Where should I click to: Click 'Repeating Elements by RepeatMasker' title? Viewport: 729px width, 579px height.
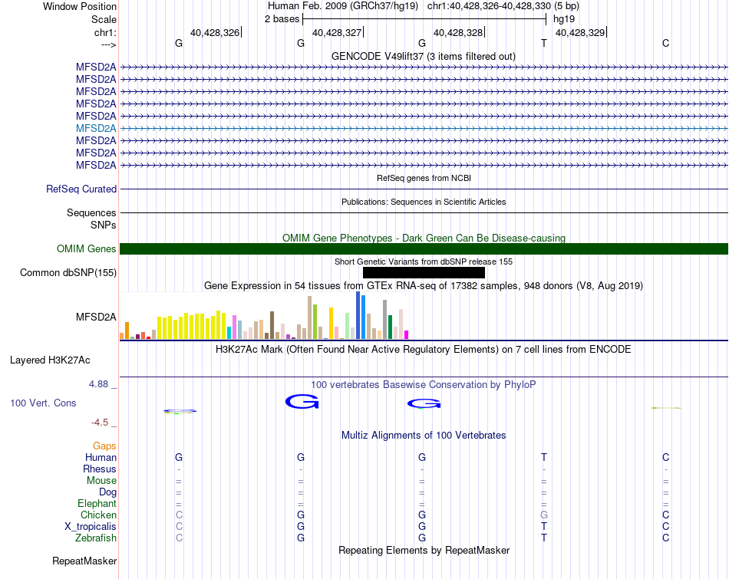[x=424, y=550]
